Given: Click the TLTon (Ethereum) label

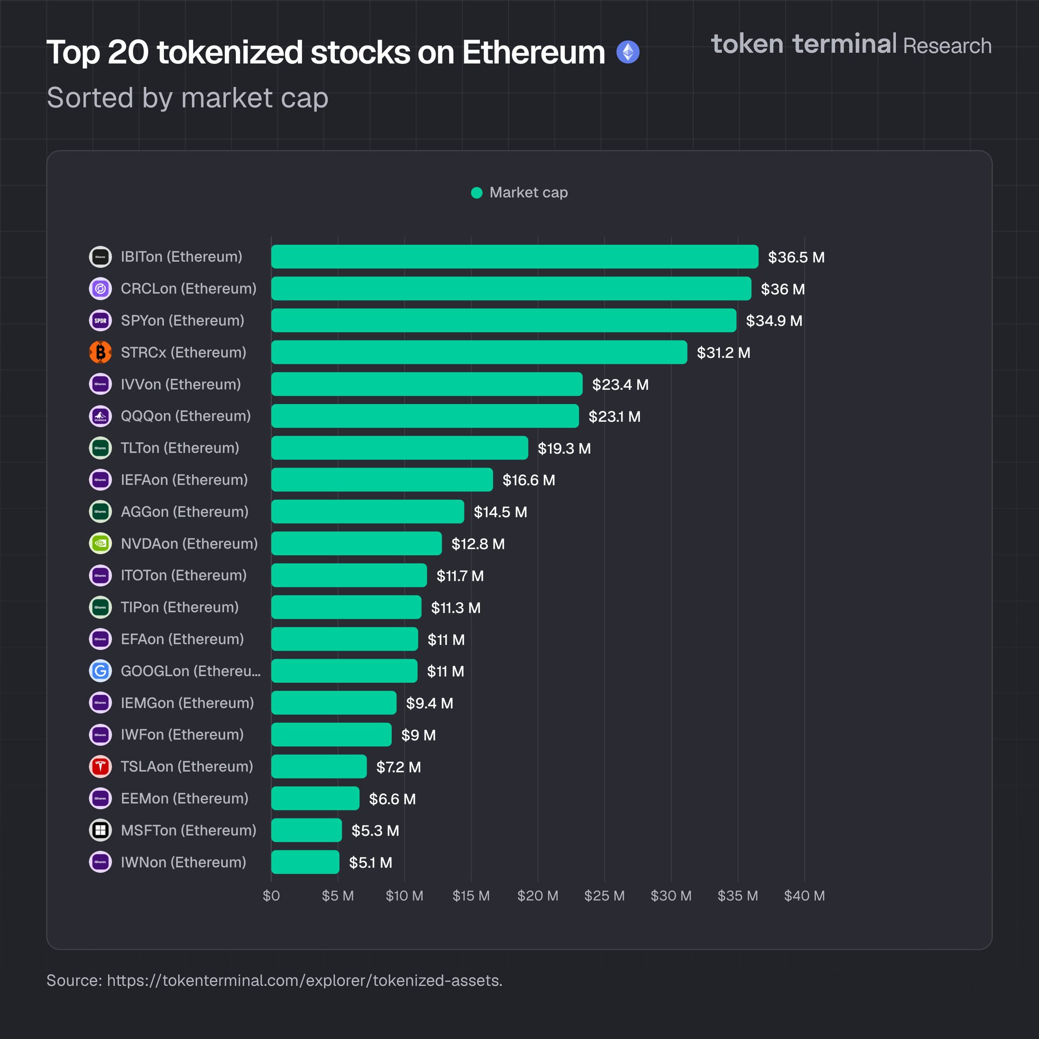Looking at the screenshot, I should click(x=180, y=448).
